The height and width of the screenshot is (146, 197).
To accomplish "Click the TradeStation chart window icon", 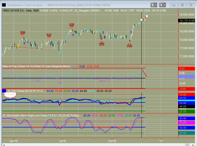I will click(4, 5).
